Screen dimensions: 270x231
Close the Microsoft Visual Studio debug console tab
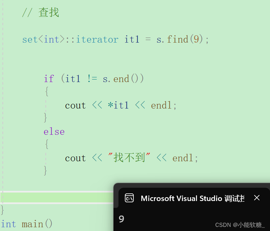click(x=257, y=198)
